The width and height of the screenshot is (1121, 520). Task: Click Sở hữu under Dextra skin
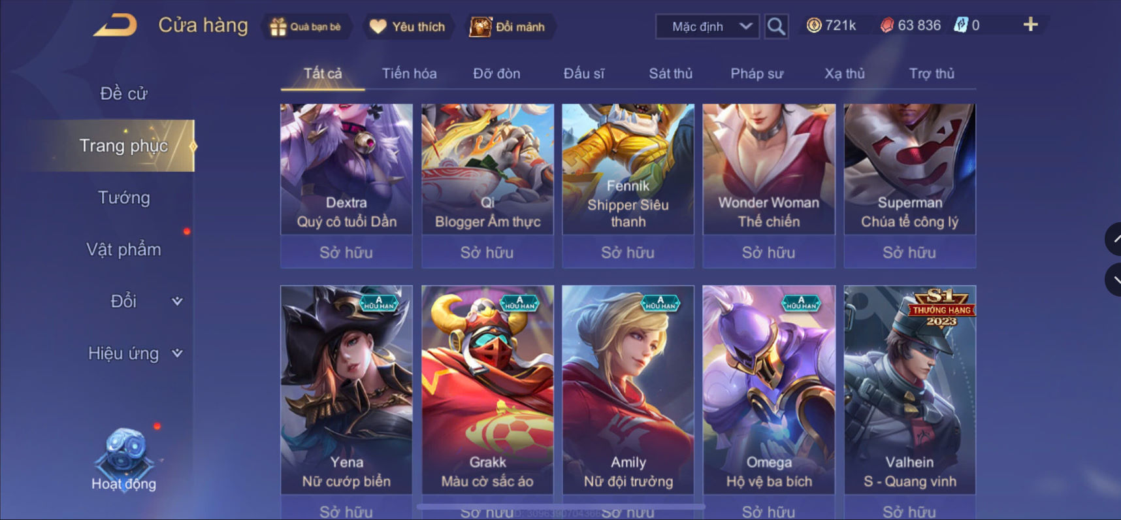tap(346, 252)
